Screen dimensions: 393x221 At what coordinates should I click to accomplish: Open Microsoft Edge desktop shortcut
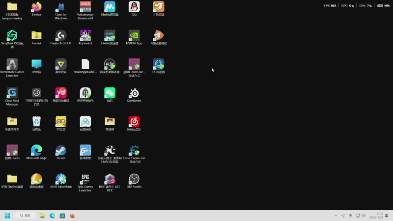coord(36,152)
